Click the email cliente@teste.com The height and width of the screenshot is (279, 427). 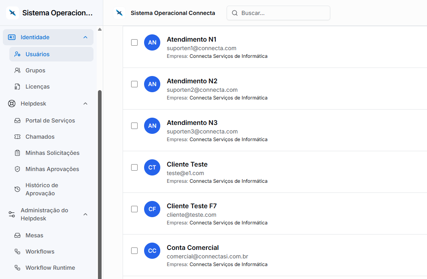(x=191, y=215)
